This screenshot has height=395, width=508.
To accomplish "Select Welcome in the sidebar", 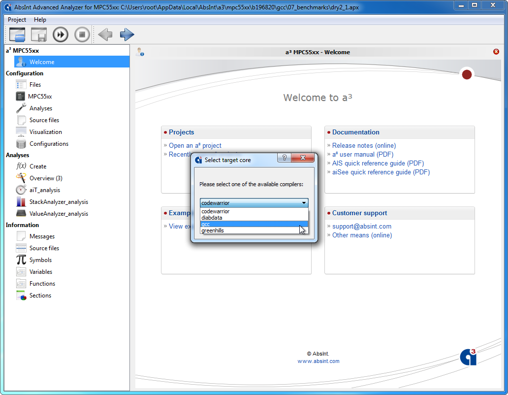I will coord(72,62).
